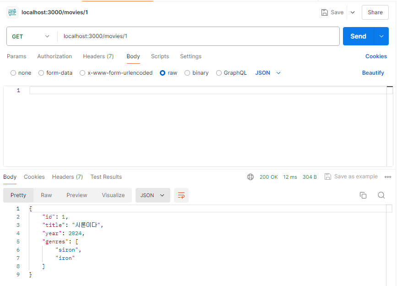The width and height of the screenshot is (397, 286).
Task: Open the response more options ellipsis
Action: click(x=388, y=177)
